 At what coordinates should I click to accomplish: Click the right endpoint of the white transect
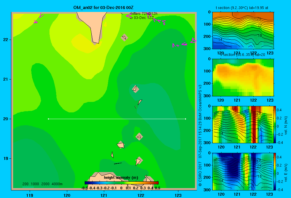coord(186,119)
